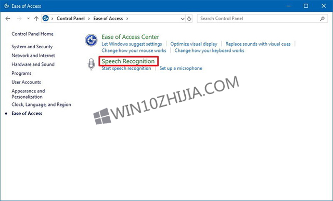Screen dimensions: 333x201
Task: Open Programs category
Action: tap(21, 73)
